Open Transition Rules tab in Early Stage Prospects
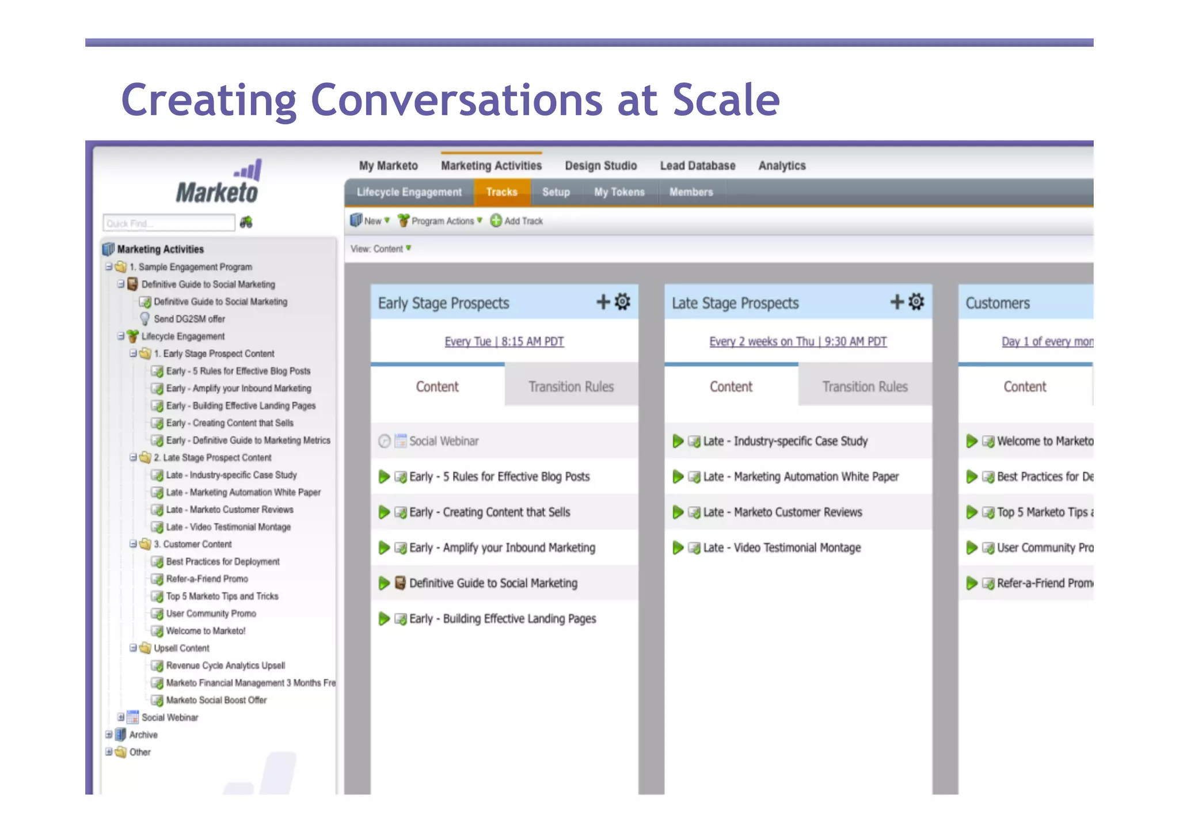1179x833 pixels. pos(572,386)
